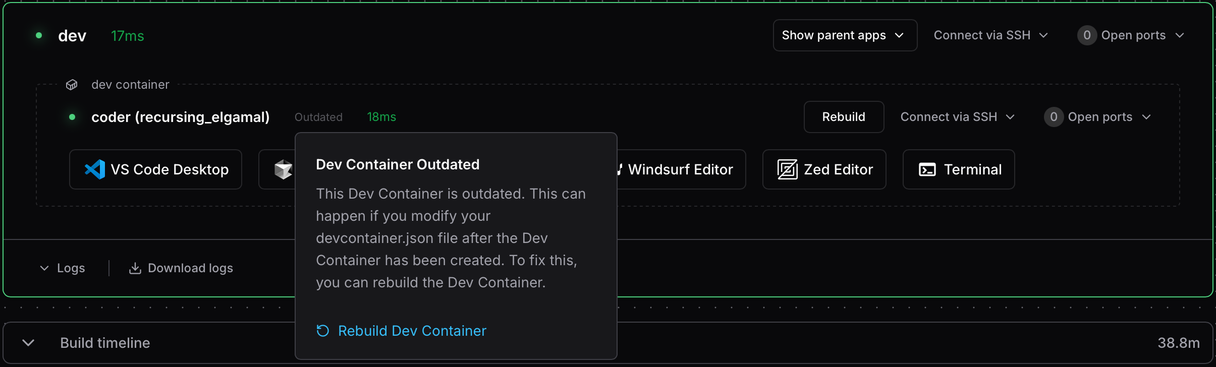Launch the Zed Editor icon
The width and height of the screenshot is (1216, 367).
coord(788,169)
